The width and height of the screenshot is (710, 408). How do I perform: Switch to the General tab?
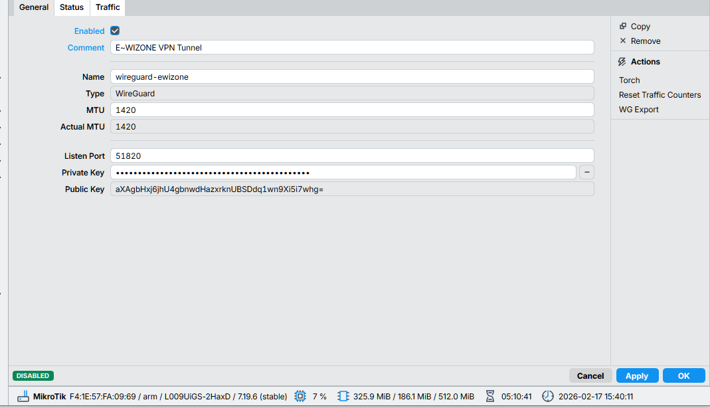click(33, 7)
